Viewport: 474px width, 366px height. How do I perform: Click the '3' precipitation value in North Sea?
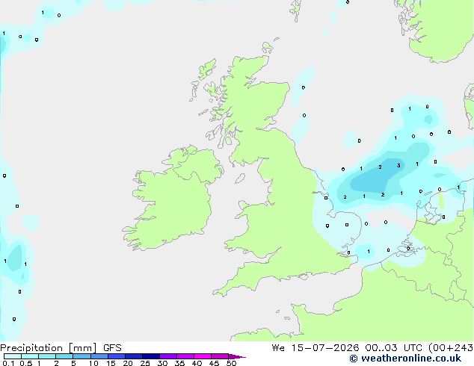tap(398, 166)
